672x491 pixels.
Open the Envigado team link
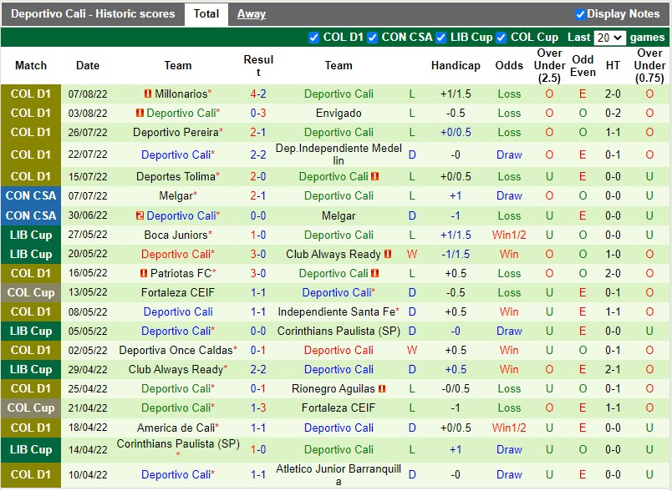tap(339, 114)
